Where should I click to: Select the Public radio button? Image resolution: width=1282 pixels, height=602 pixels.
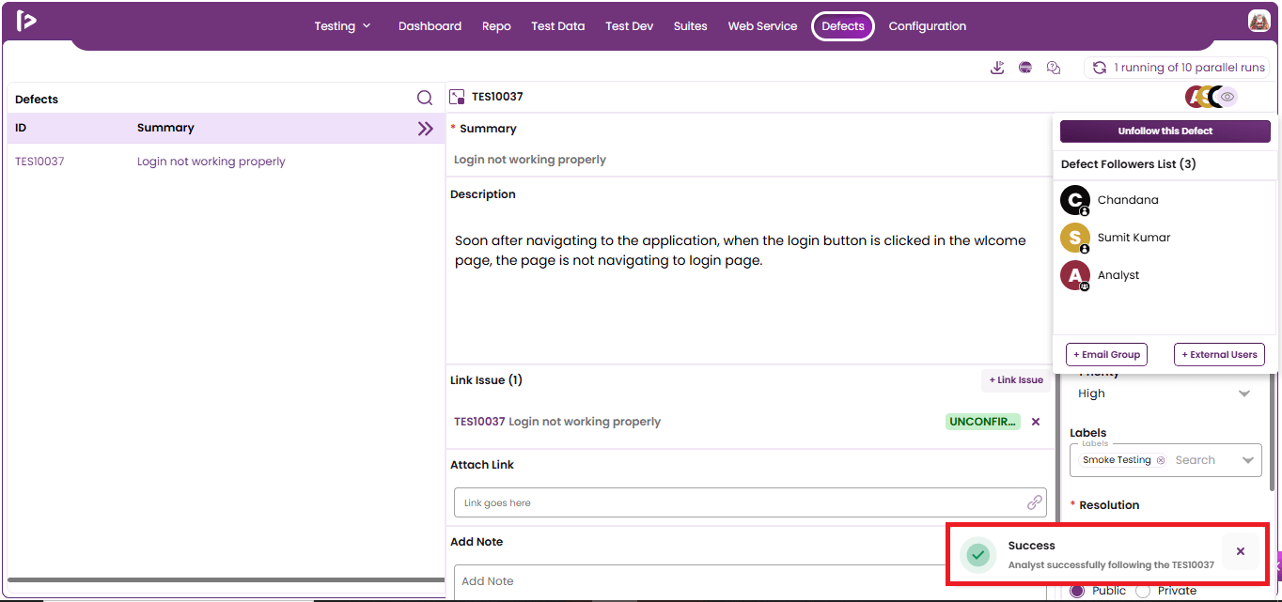pyautogui.click(x=1077, y=591)
